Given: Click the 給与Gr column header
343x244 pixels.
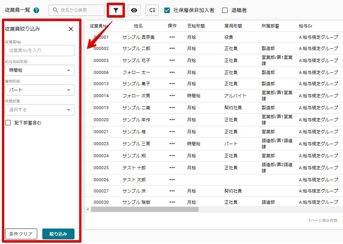Looking at the screenshot, I should (306, 26).
